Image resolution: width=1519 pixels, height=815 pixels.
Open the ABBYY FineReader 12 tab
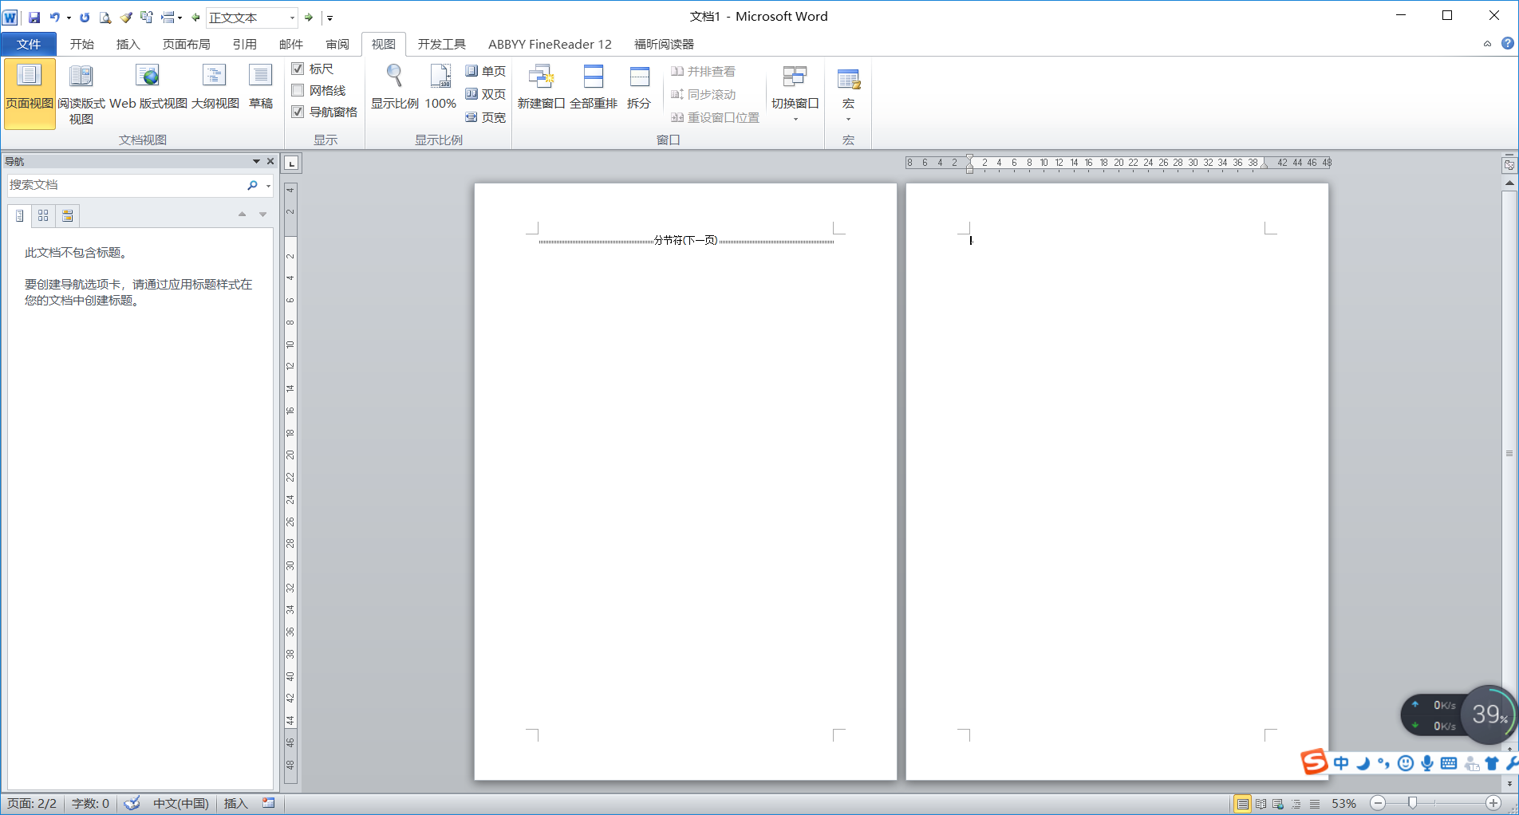coord(550,44)
